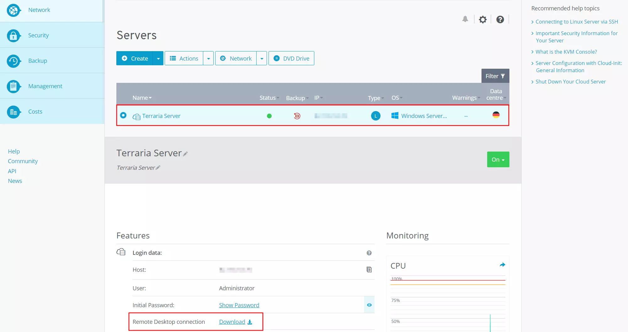Click the Login data cloud server icon
Screen dimensions: 628x332
click(x=121, y=252)
